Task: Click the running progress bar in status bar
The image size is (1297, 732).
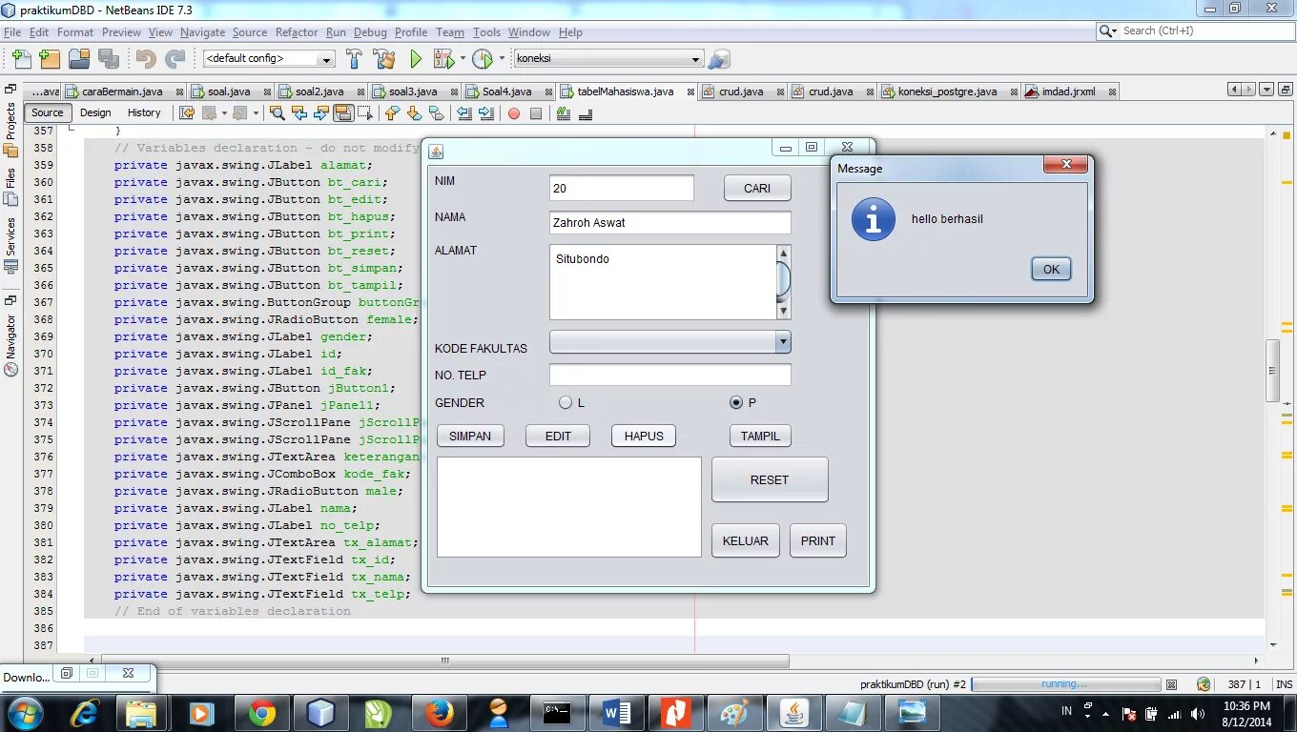Action: tap(1065, 684)
